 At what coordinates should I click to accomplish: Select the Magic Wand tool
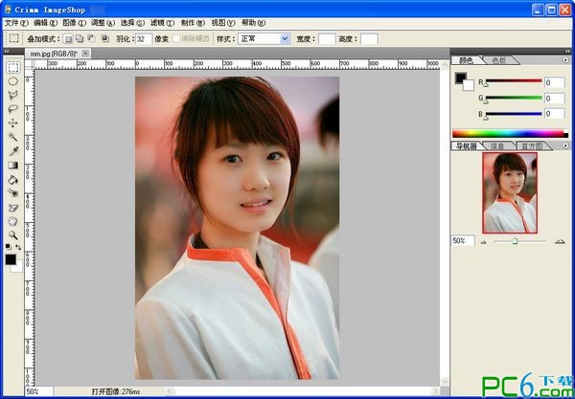pyautogui.click(x=13, y=137)
